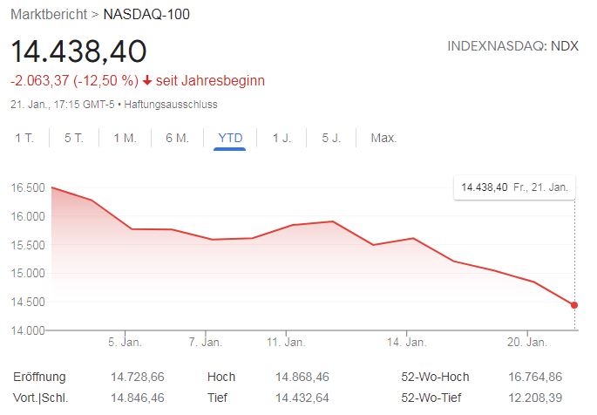The width and height of the screenshot is (597, 415).
Task: Show the 6 M. chart view
Action: (x=178, y=138)
